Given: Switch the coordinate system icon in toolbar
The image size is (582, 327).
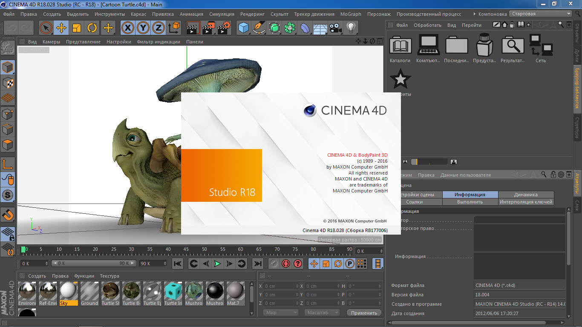Looking at the screenshot, I should pos(174,28).
